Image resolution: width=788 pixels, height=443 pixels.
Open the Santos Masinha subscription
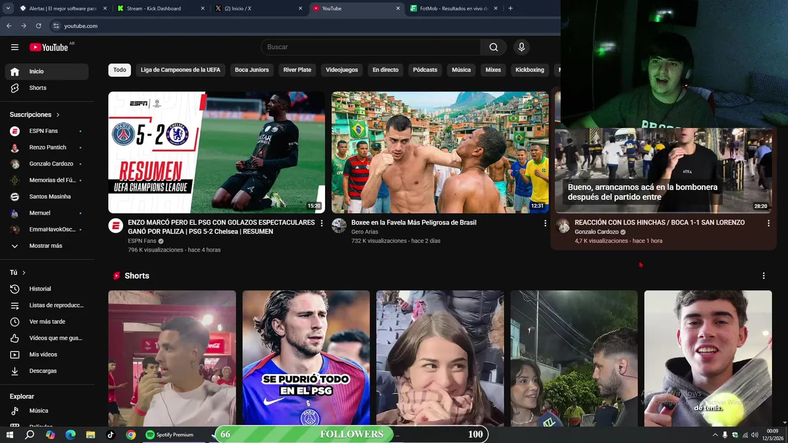click(x=47, y=197)
